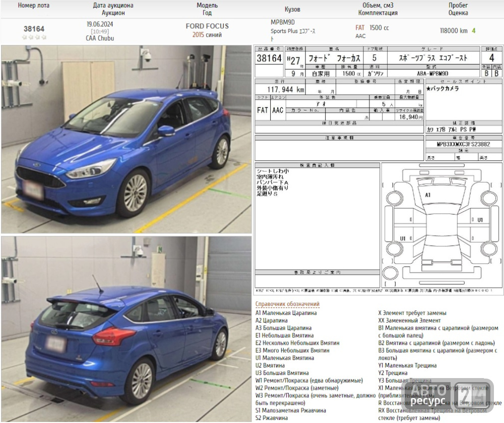The image size is (504, 423).
Task: Click the Справочник обозначений heading
Action: pyautogui.click(x=287, y=303)
